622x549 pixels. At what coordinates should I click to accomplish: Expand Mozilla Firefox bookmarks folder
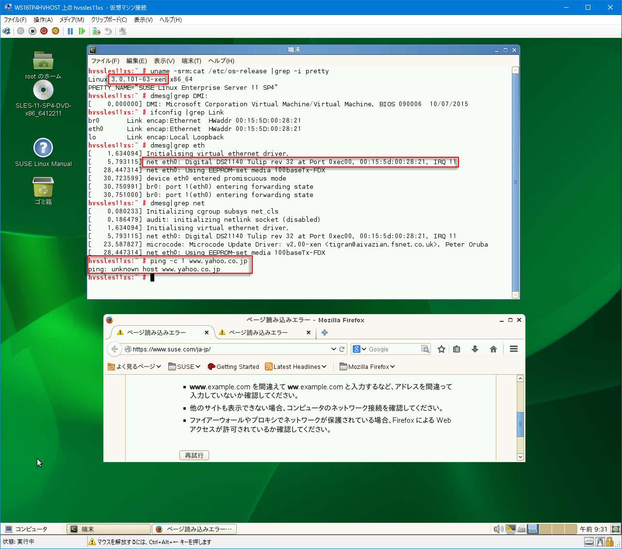367,366
